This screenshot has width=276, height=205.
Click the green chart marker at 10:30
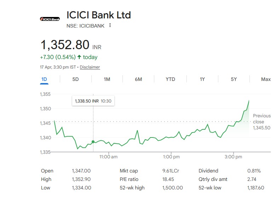coord(93,142)
